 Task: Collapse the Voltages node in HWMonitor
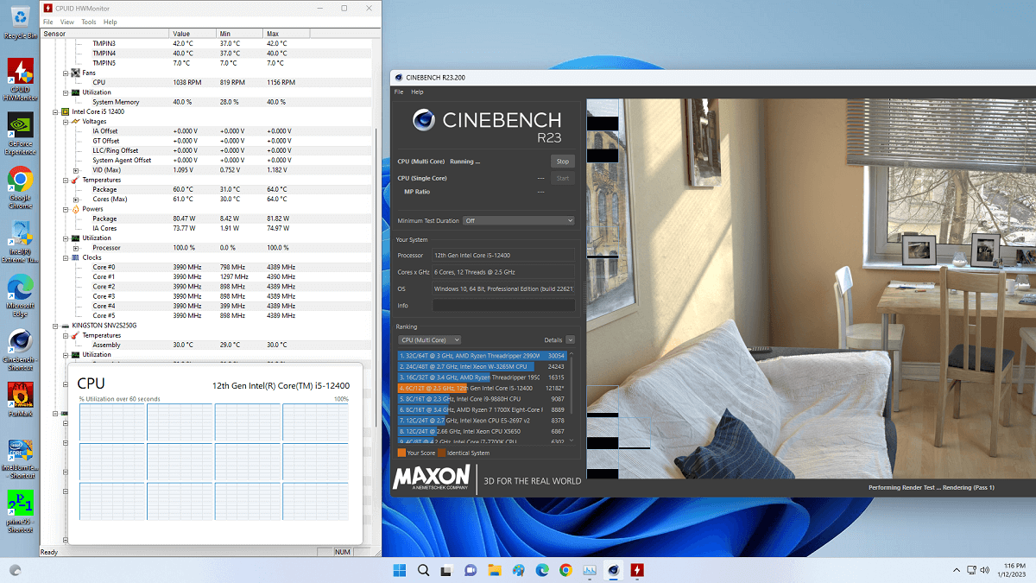[x=66, y=122]
